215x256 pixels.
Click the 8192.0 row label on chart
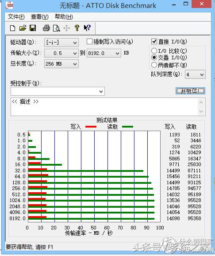point(17,218)
